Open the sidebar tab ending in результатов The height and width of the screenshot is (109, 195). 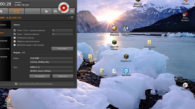[5, 49]
